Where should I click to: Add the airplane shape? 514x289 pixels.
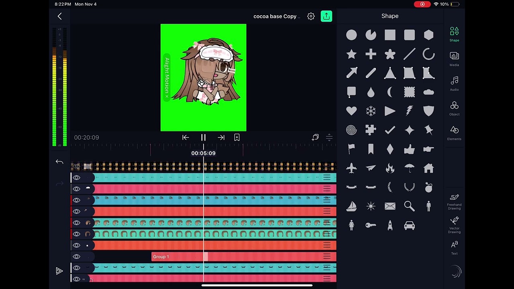[351, 168]
